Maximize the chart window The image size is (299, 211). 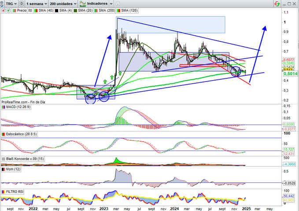coord(289,4)
